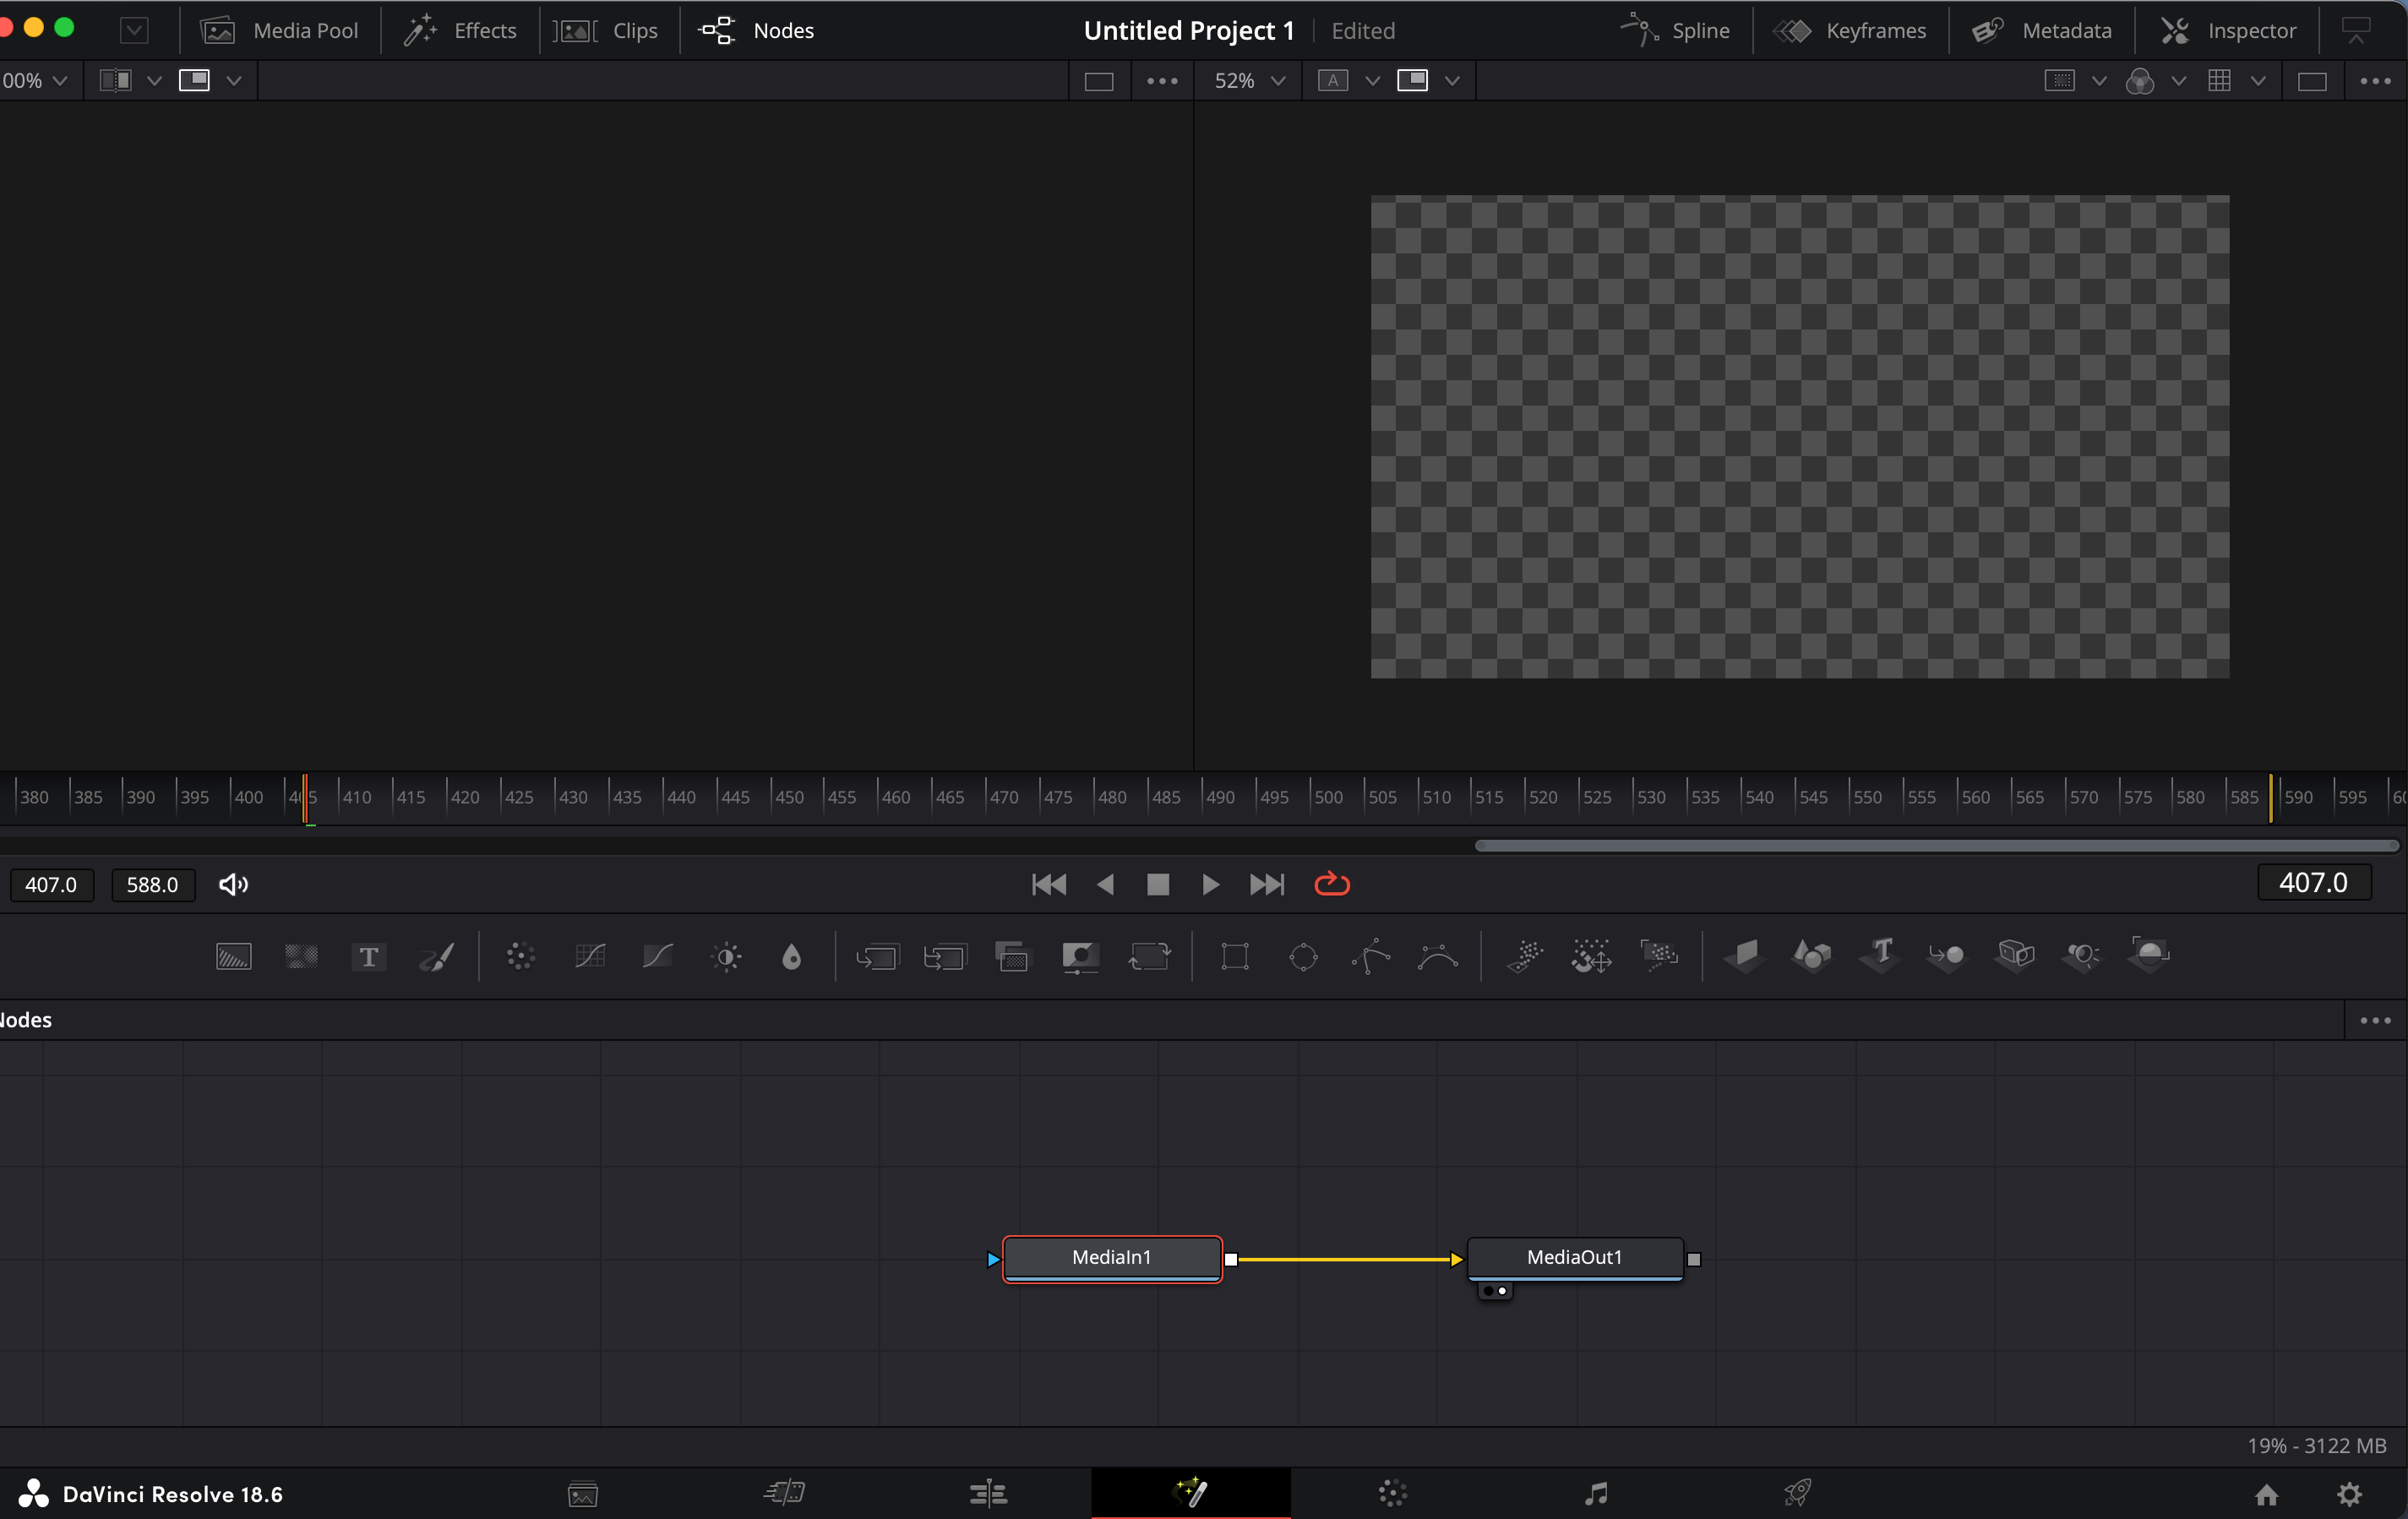This screenshot has width=2408, height=1519.
Task: Add a Color Curves node
Action: [590, 957]
